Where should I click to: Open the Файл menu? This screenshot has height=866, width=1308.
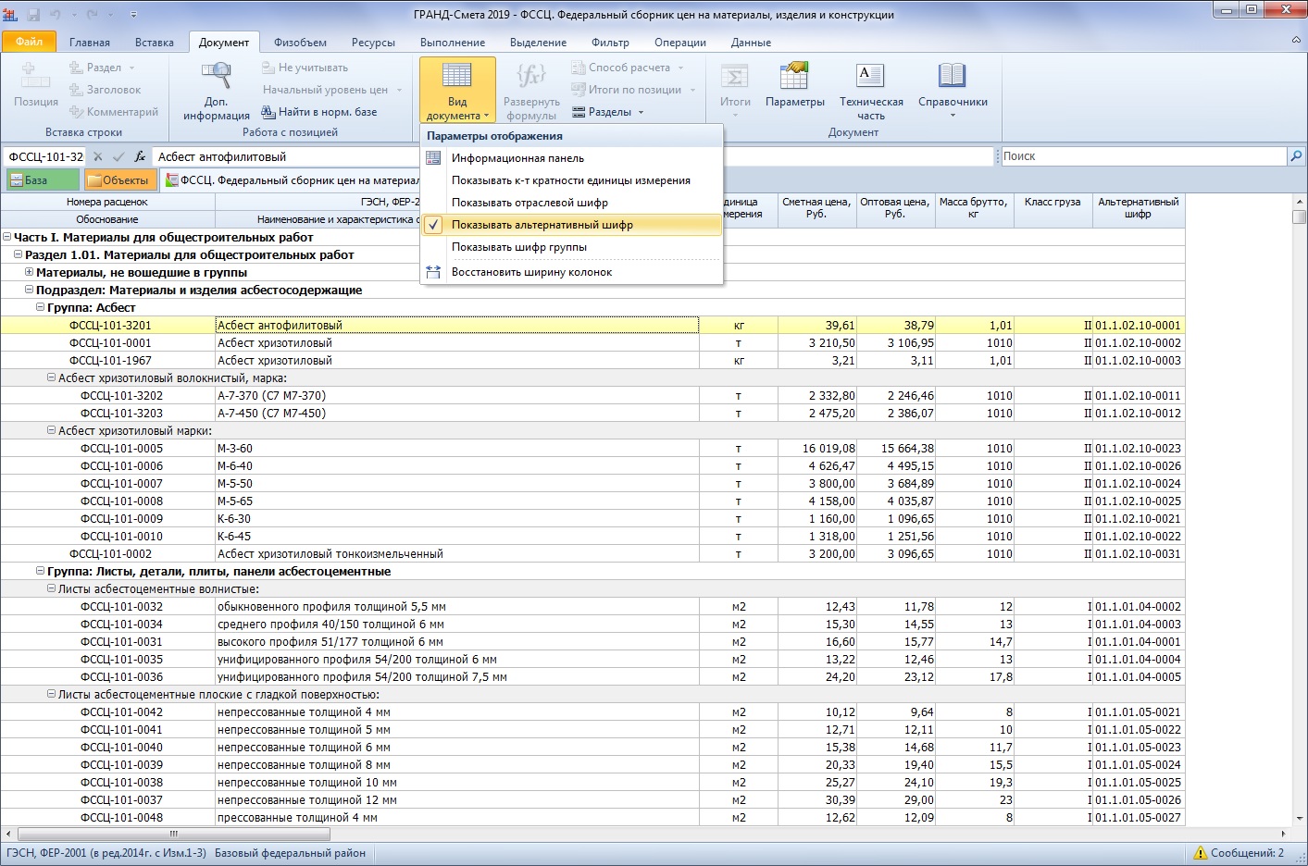click(x=29, y=43)
